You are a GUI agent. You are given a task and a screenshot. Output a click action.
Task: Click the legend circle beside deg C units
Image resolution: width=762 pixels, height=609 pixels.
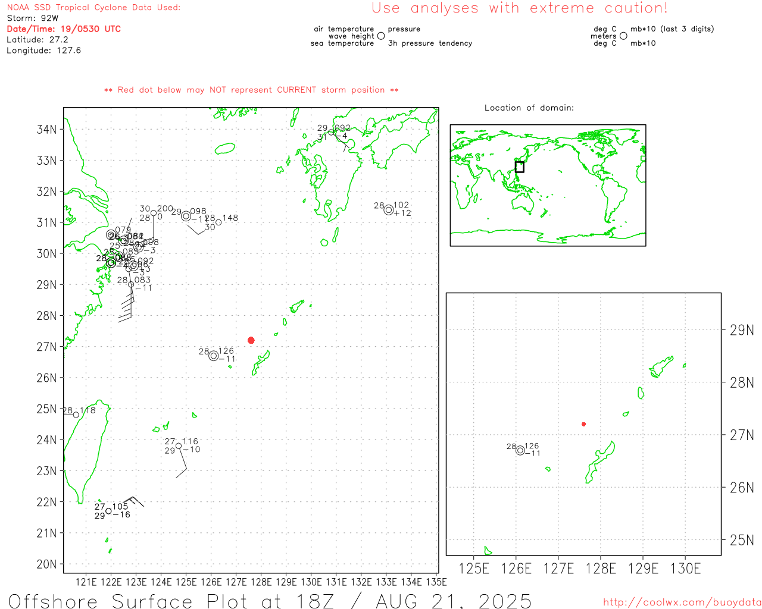[623, 36]
